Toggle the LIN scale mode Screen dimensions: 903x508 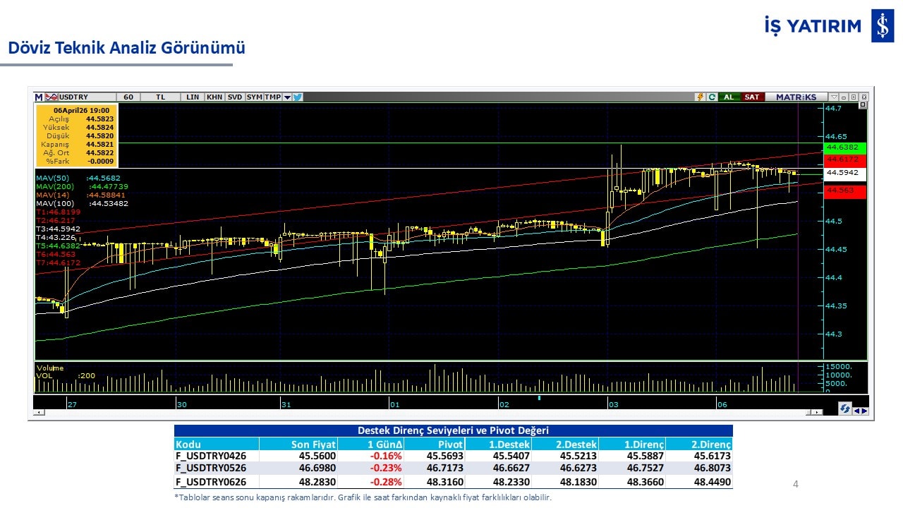coord(193,97)
